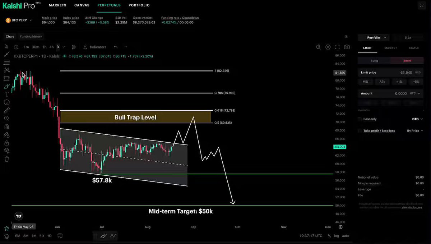Viewport: 431px width, 244px height.
Task: Open chart settings hexagon icon
Action: [328, 47]
